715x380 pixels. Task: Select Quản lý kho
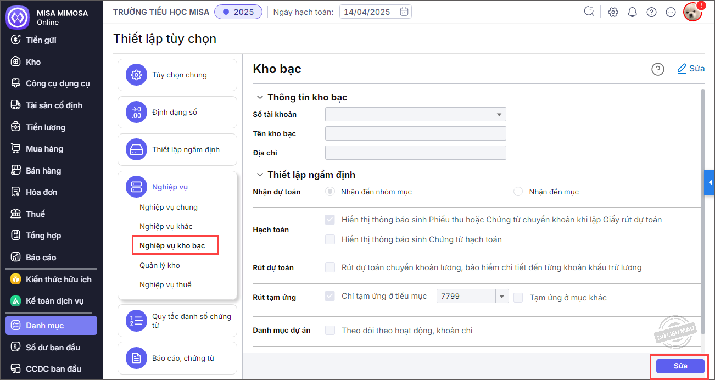click(160, 265)
